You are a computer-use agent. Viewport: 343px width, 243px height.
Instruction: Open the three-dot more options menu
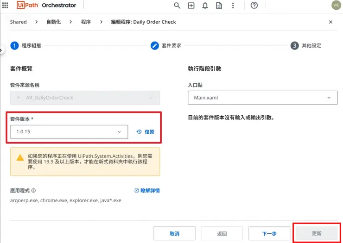(x=233, y=6)
